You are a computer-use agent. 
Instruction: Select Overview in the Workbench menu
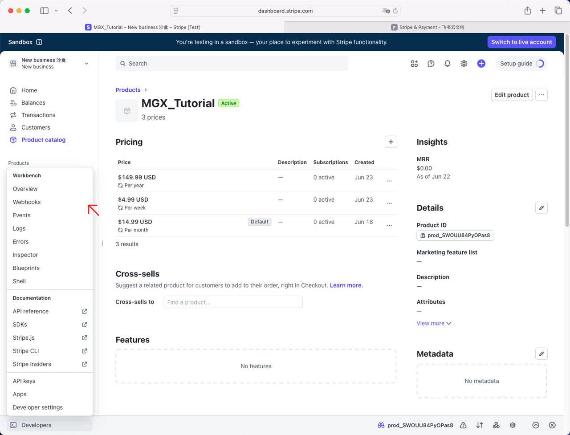point(50,189)
